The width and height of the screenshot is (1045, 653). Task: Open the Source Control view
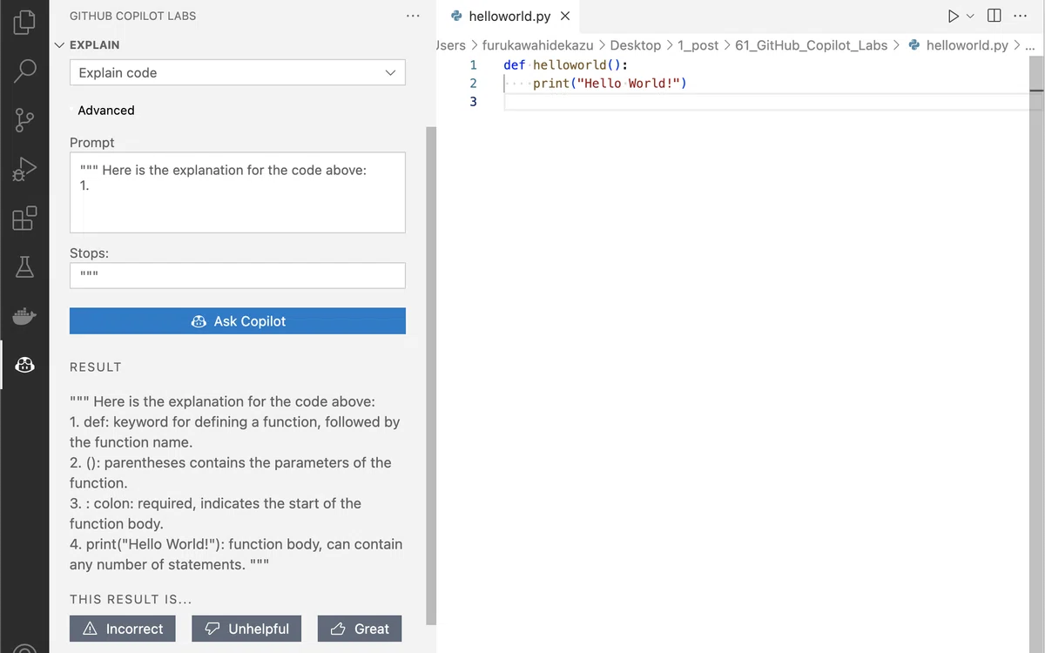24,119
